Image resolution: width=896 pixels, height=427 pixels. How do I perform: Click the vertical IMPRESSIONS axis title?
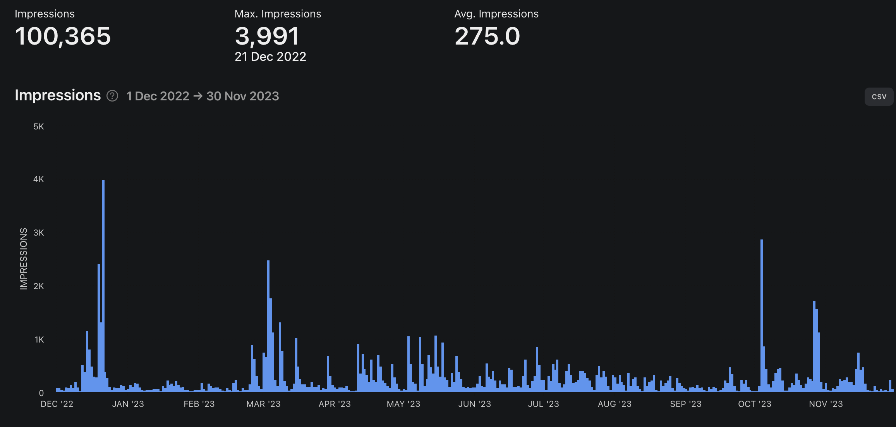[x=24, y=258]
